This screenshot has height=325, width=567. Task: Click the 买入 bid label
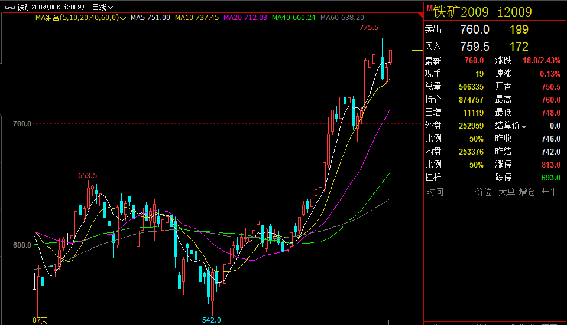[x=433, y=46]
